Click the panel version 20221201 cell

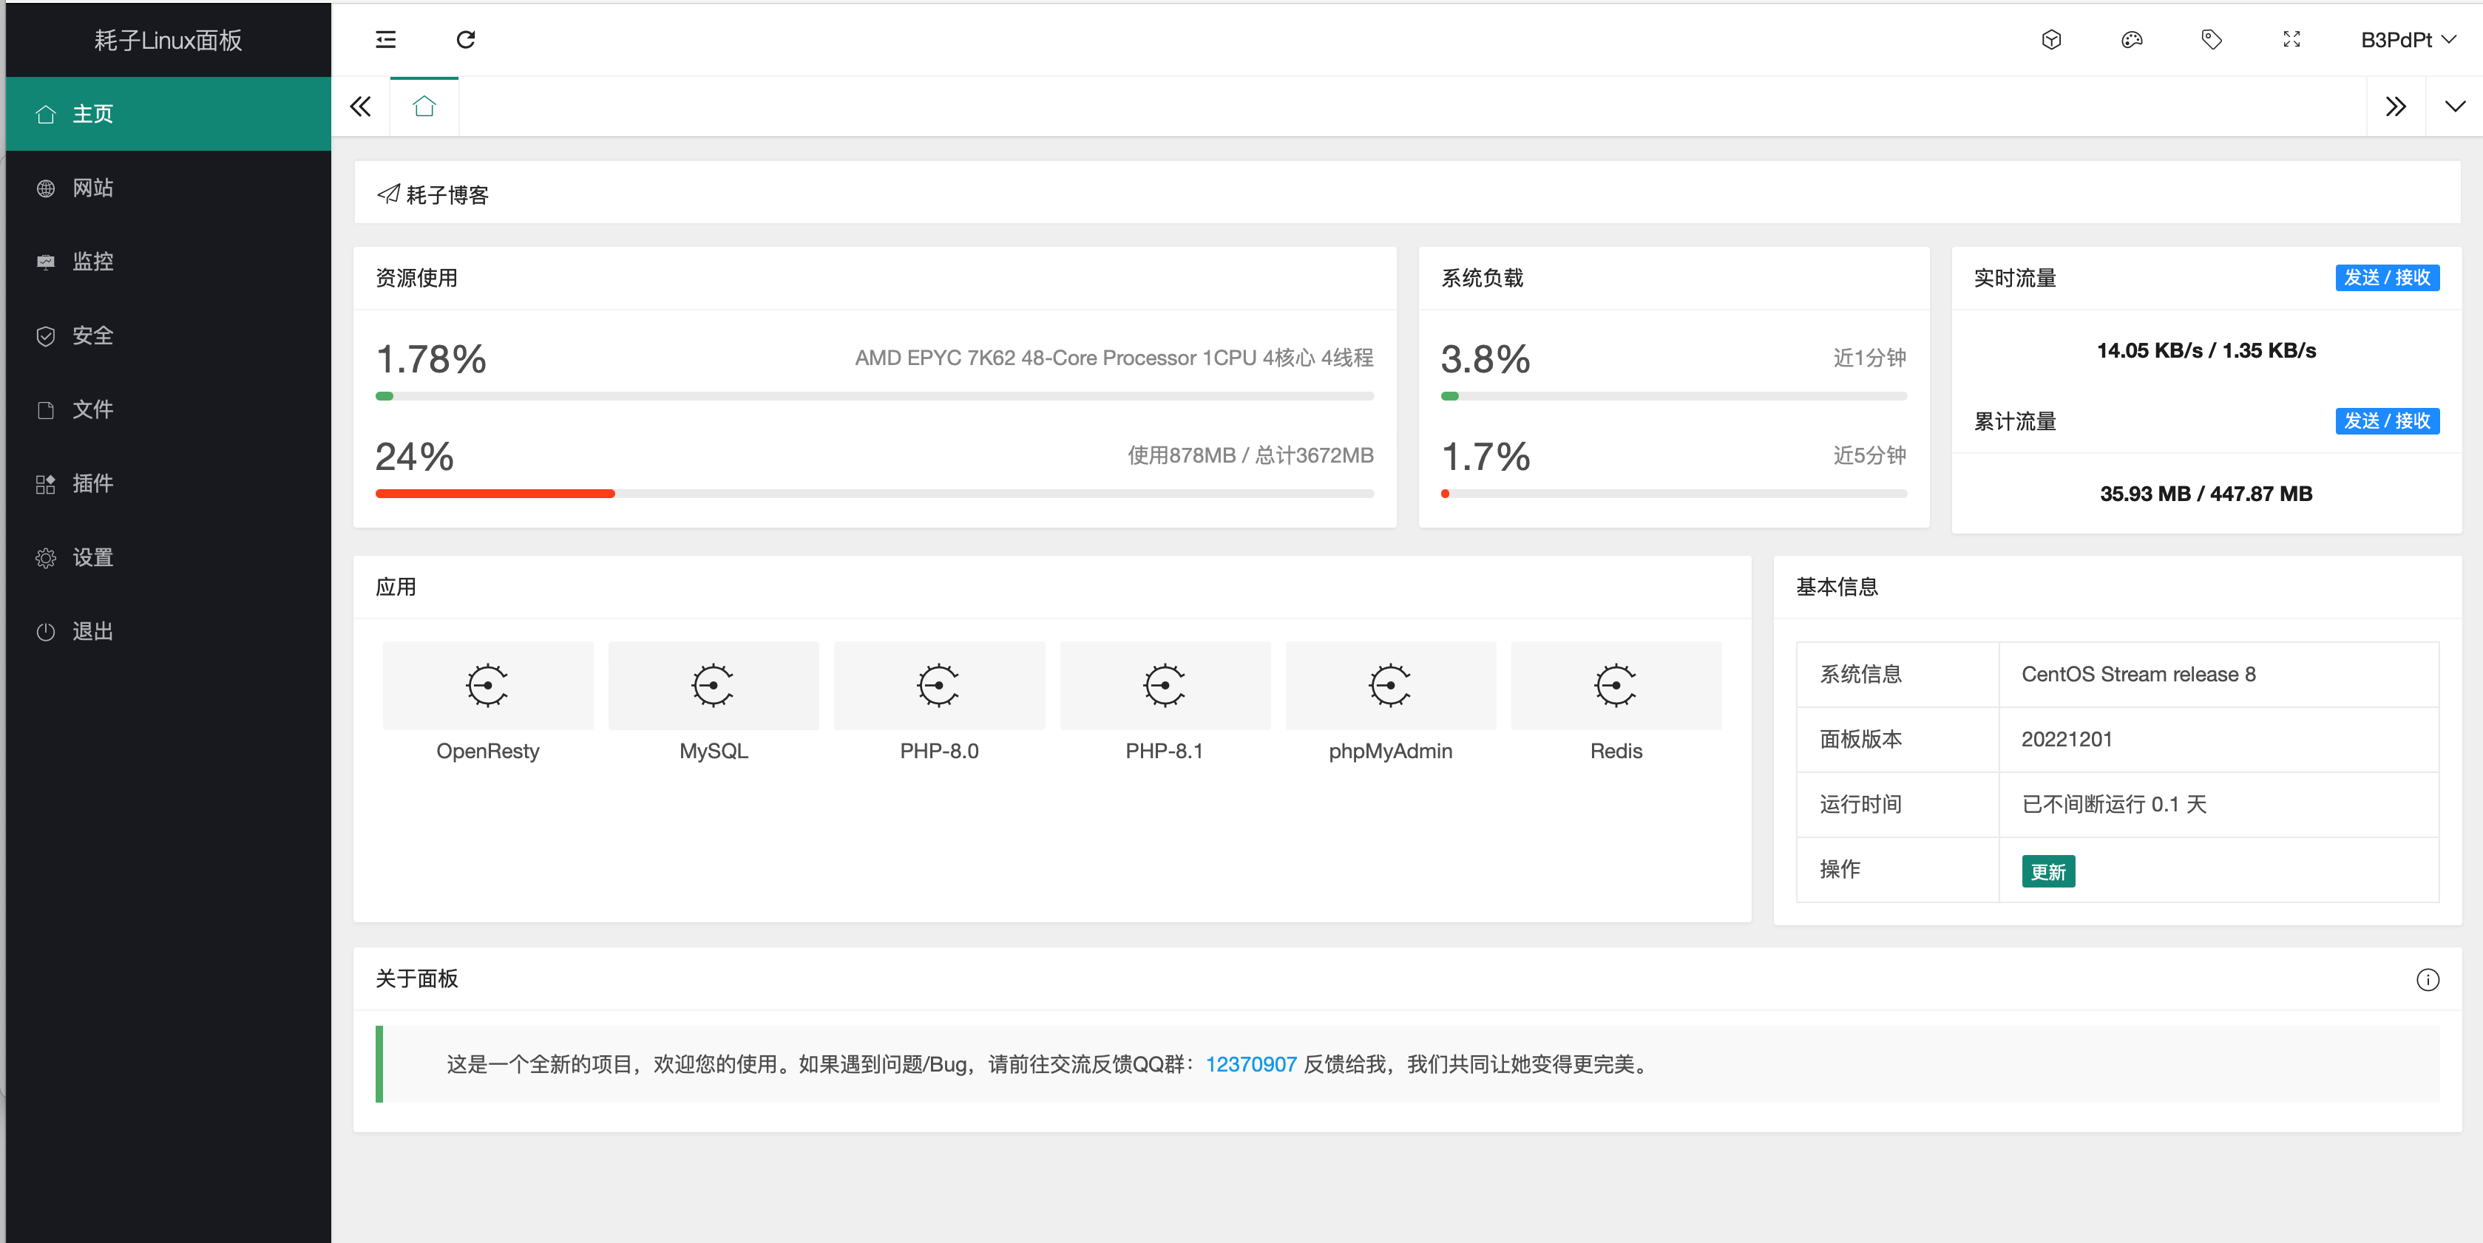(2219, 739)
